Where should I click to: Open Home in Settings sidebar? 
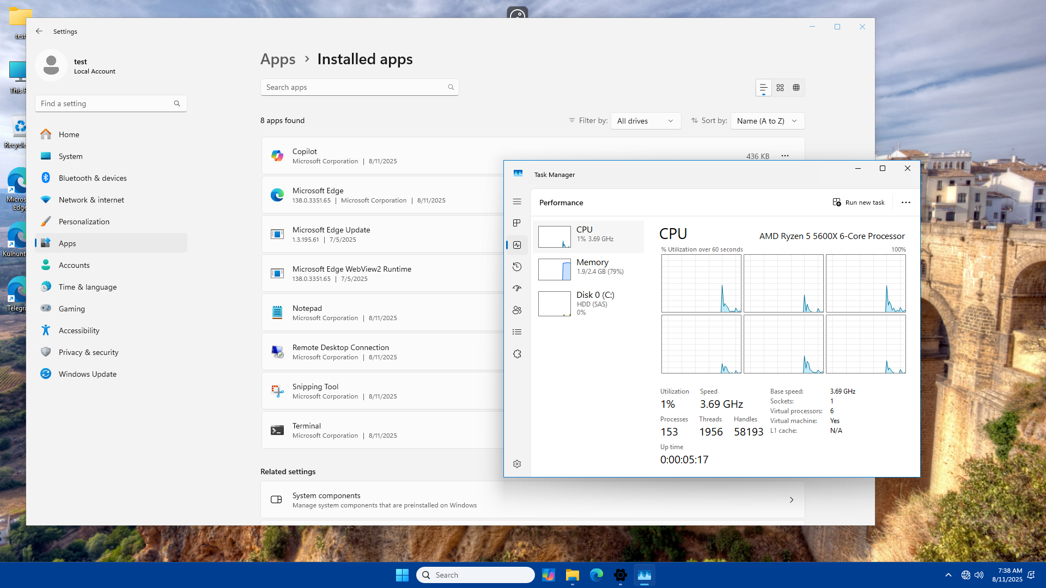(111, 134)
